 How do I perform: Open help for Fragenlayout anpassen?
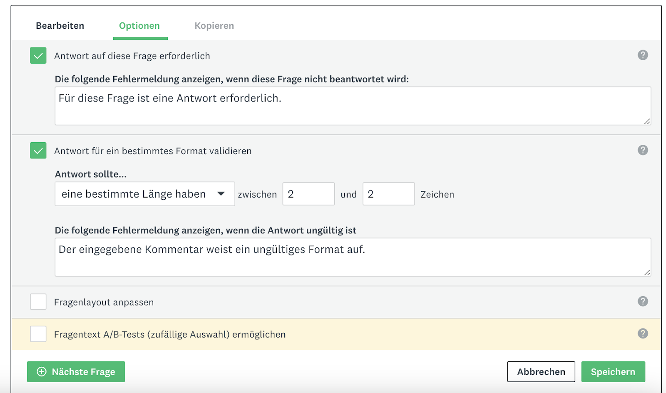(x=643, y=302)
